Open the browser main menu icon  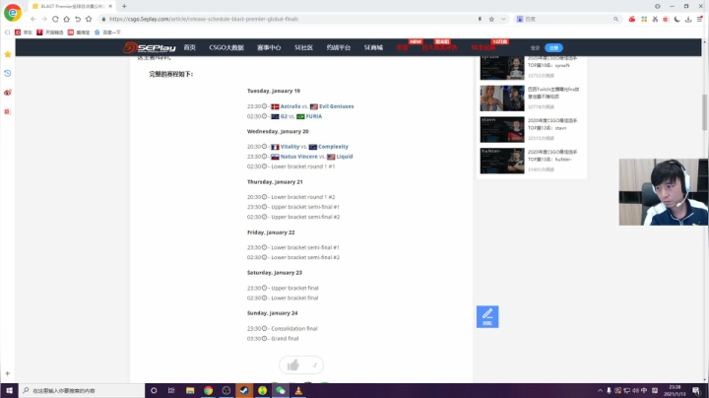(x=699, y=19)
